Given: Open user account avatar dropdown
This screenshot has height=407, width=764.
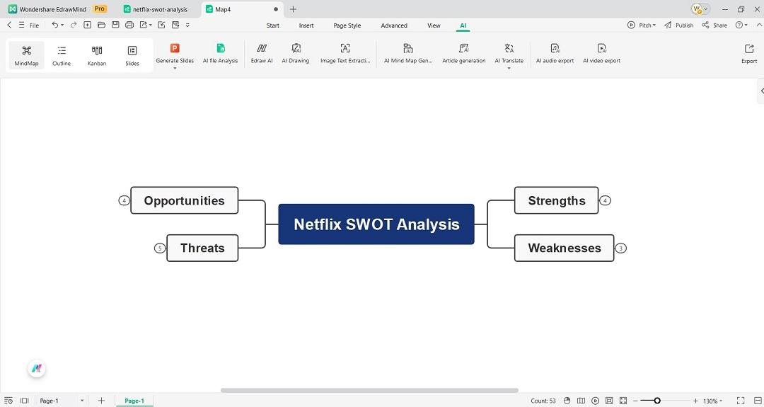Looking at the screenshot, I should pos(700,8).
